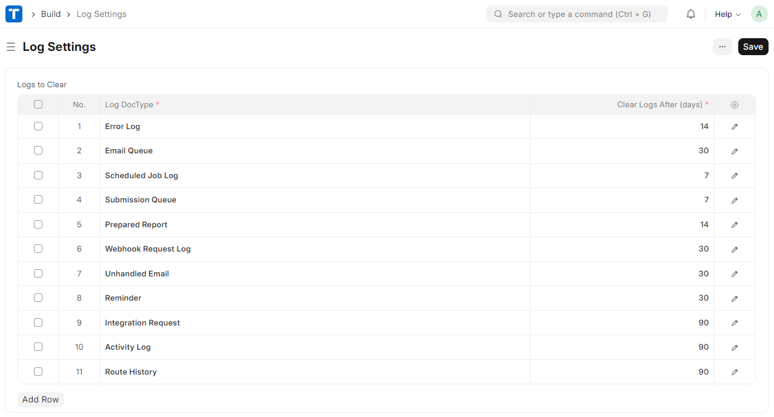
Task: Edit the Error Log row with pencil
Action: 735,127
